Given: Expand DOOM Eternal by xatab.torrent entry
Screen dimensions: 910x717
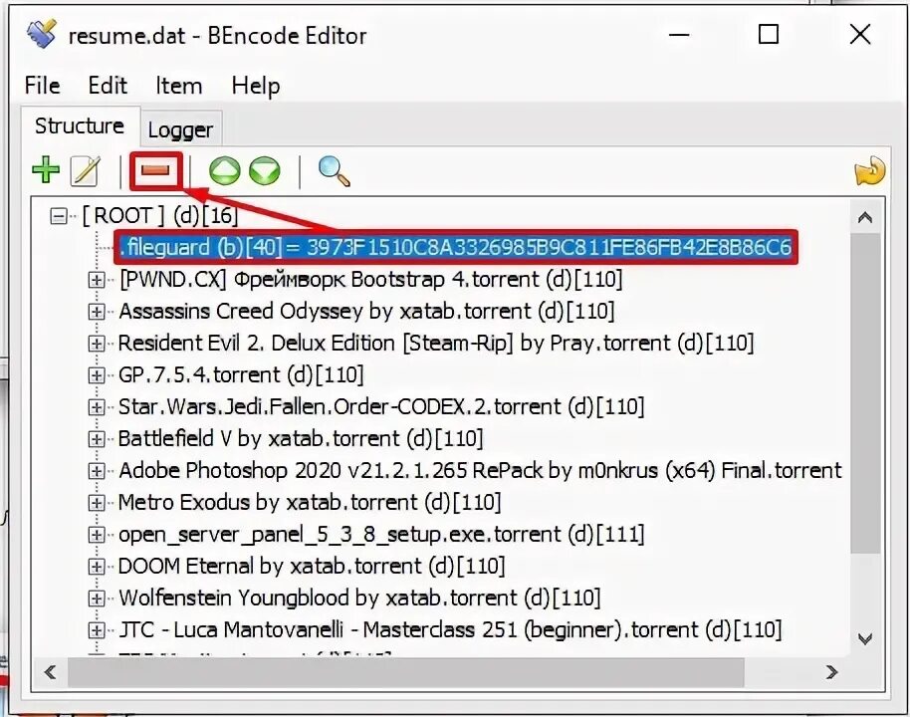Looking at the screenshot, I should pyautogui.click(x=96, y=567).
